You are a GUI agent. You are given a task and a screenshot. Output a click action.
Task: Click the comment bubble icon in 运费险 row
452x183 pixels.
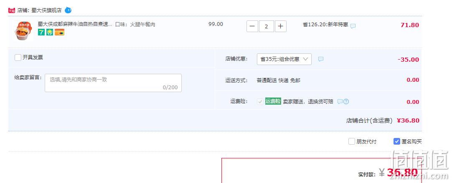click(340, 102)
